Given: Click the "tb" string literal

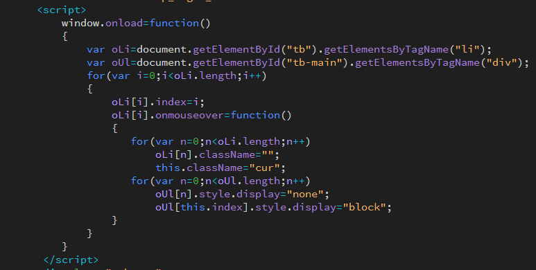Looking at the screenshot, I should coord(300,49).
